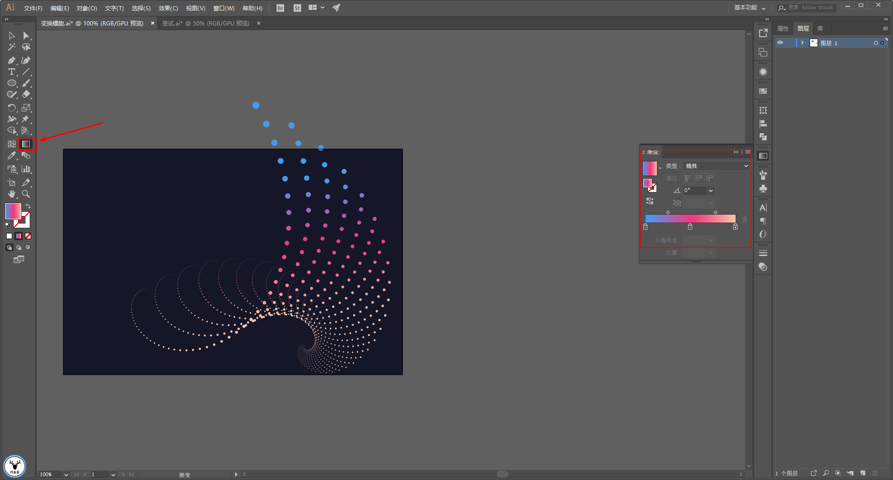893x480 pixels.
Task: Select the Rotate tool
Action: (x=12, y=108)
